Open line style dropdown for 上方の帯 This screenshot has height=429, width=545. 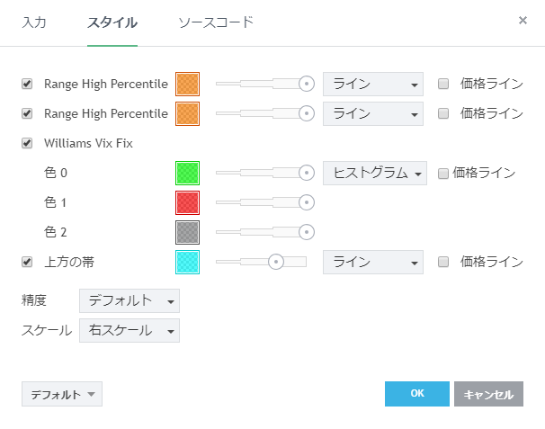click(372, 262)
